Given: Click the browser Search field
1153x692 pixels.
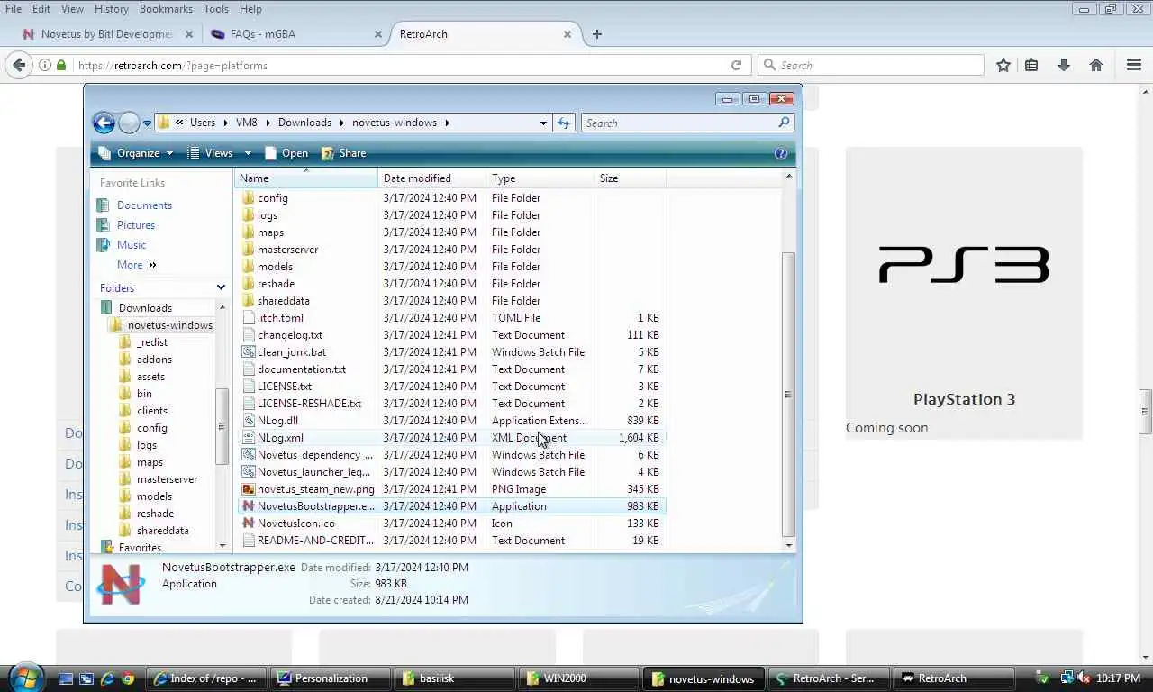Looking at the screenshot, I should 871,65.
